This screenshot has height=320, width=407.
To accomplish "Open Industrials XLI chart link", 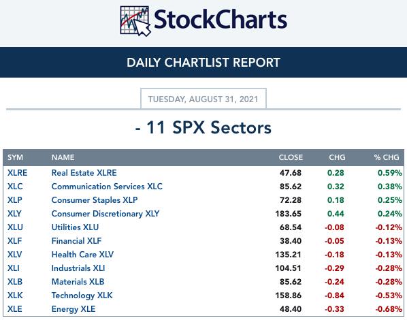I will coord(78,268).
